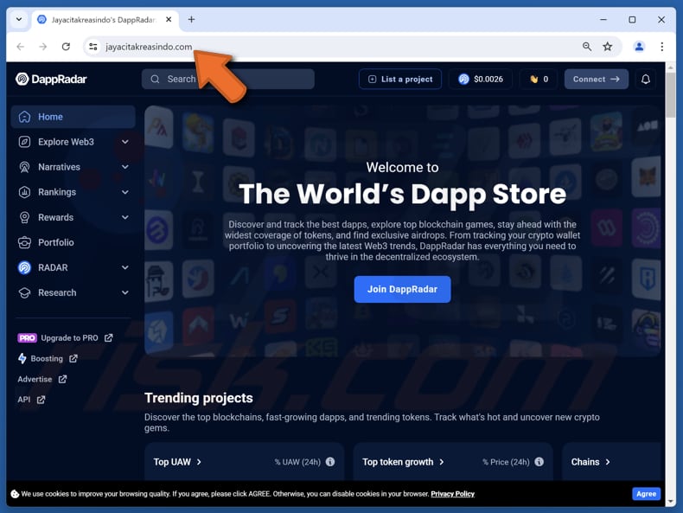Click List a project button
The width and height of the screenshot is (683, 513).
tap(400, 80)
